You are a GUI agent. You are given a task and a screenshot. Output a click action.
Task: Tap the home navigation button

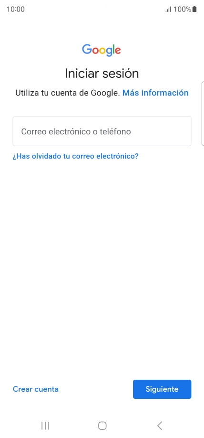click(x=102, y=426)
